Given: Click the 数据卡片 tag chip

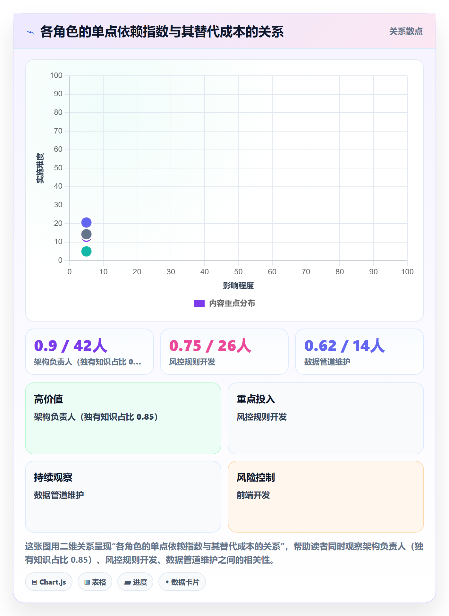Looking at the screenshot, I should point(182,582).
